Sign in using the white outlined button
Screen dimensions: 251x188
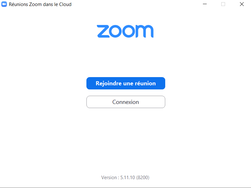coord(126,102)
